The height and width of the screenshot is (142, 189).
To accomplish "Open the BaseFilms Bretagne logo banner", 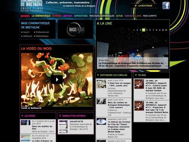I will (x=76, y=29).
